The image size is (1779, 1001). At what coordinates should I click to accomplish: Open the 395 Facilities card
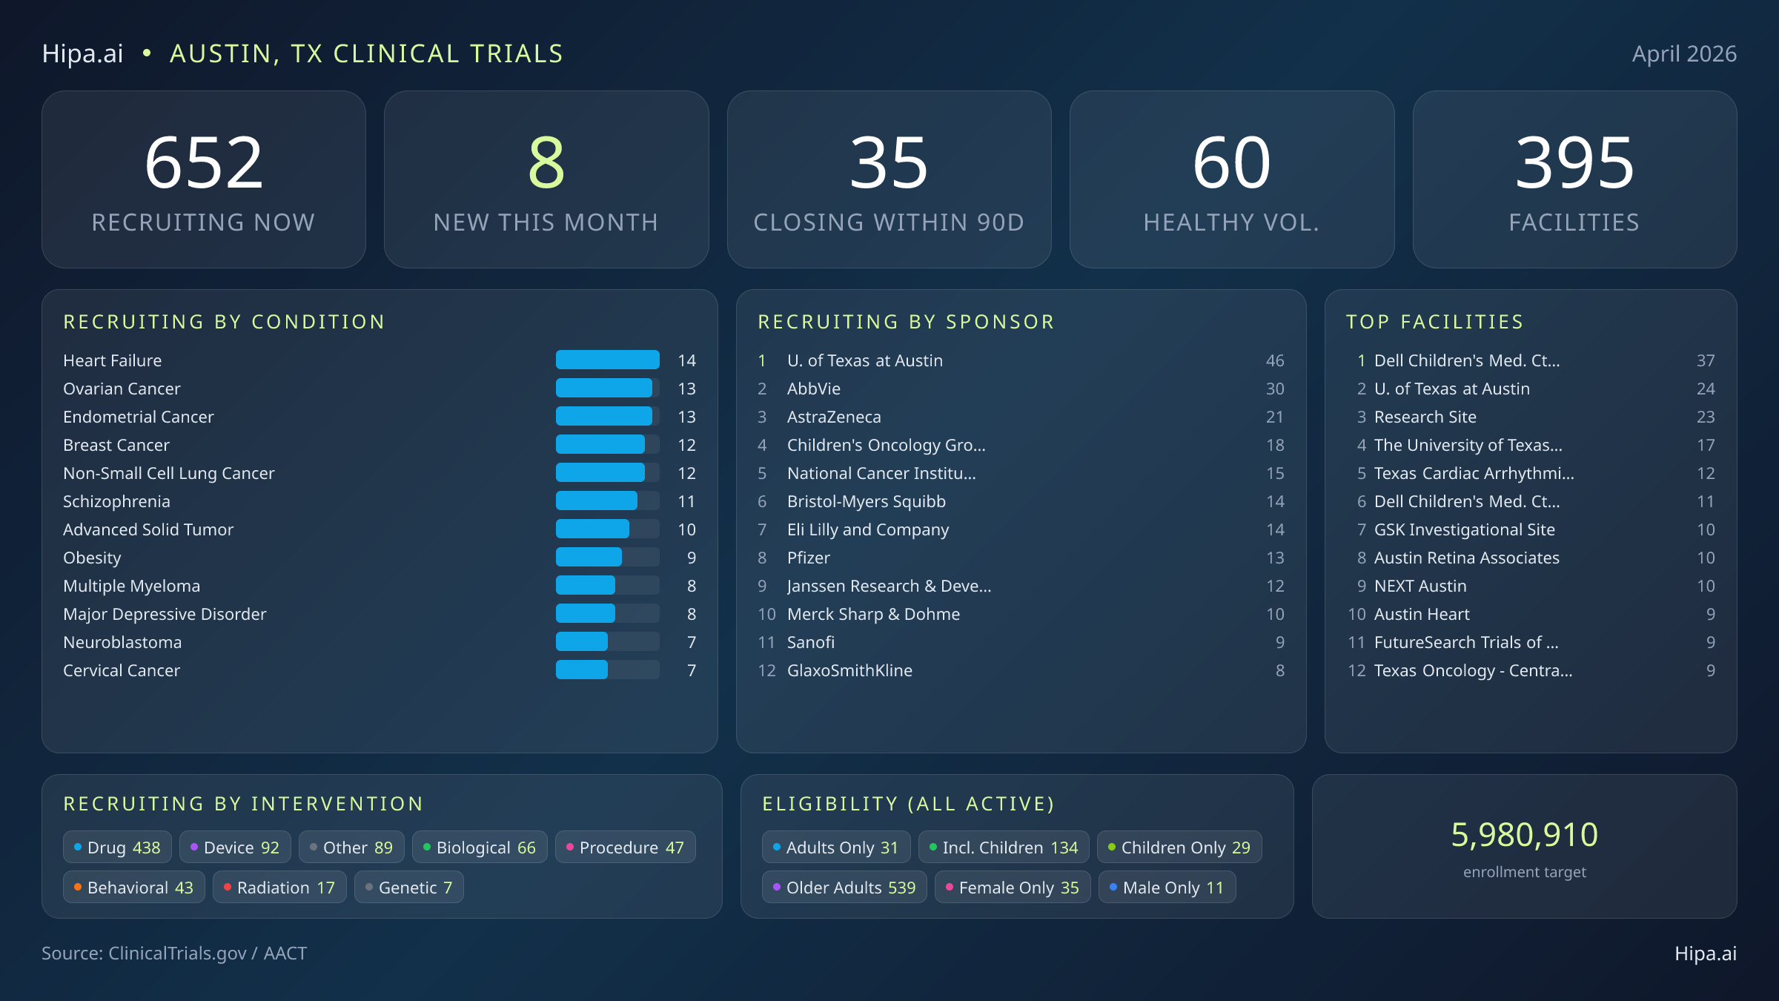coord(1574,179)
